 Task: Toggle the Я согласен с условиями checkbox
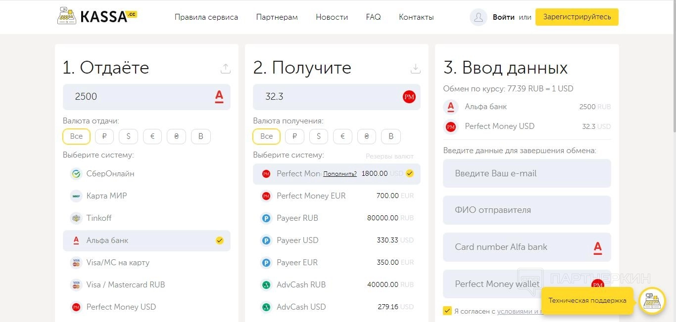(x=447, y=311)
